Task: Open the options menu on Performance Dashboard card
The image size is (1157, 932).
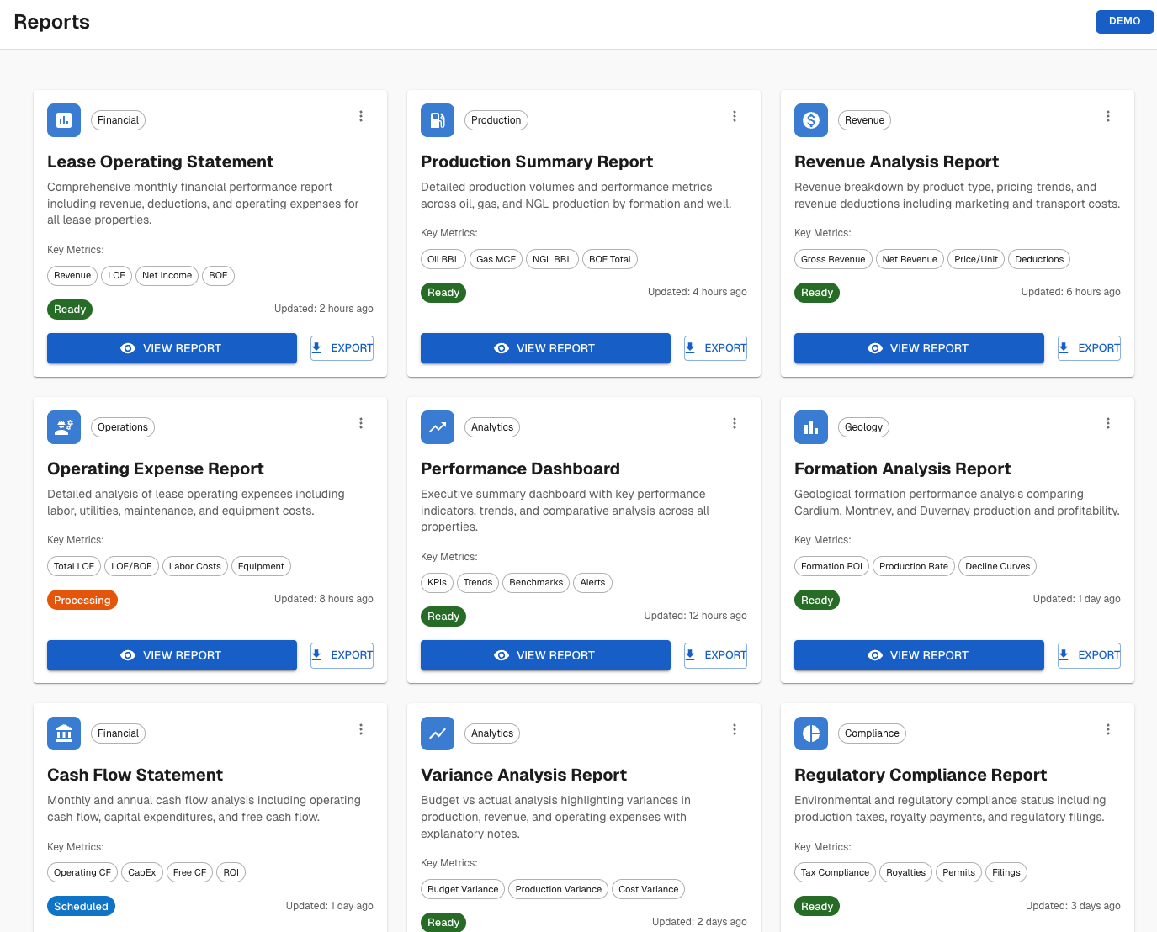Action: (735, 423)
